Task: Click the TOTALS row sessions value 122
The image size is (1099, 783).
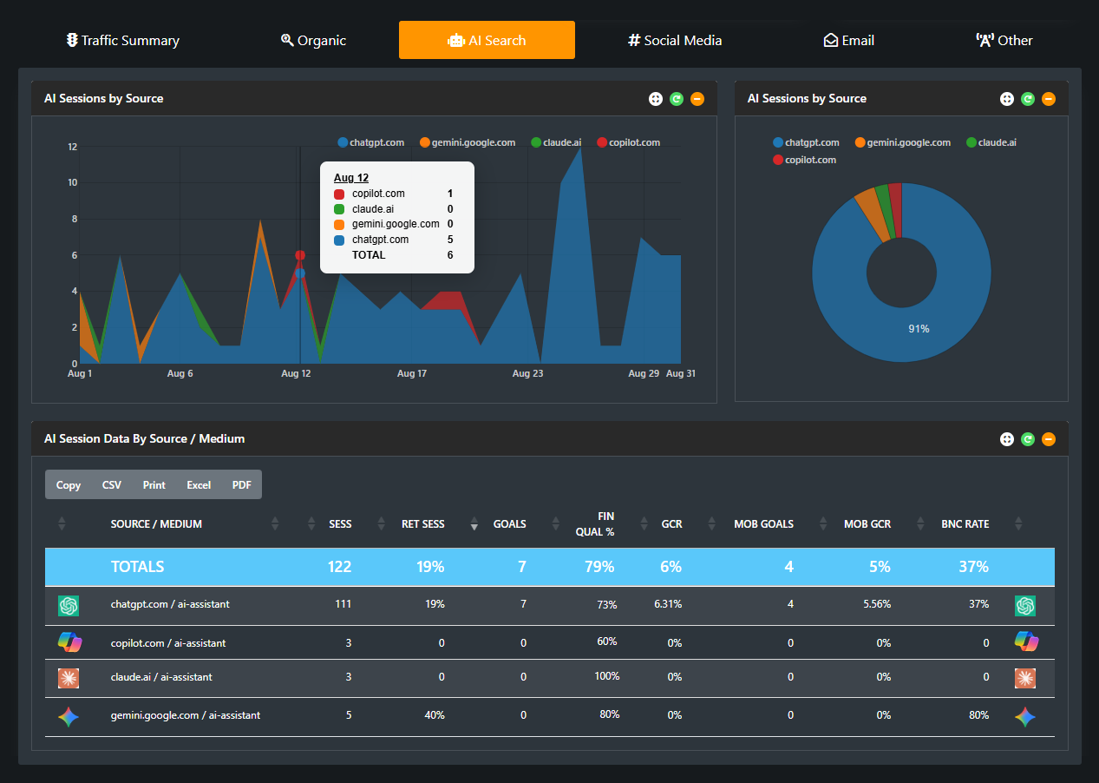Action: pyautogui.click(x=339, y=567)
